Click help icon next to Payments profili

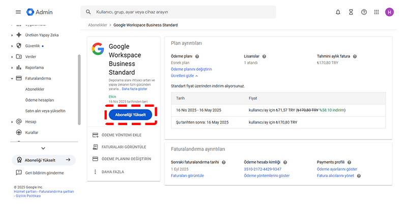pyautogui.click(x=349, y=162)
